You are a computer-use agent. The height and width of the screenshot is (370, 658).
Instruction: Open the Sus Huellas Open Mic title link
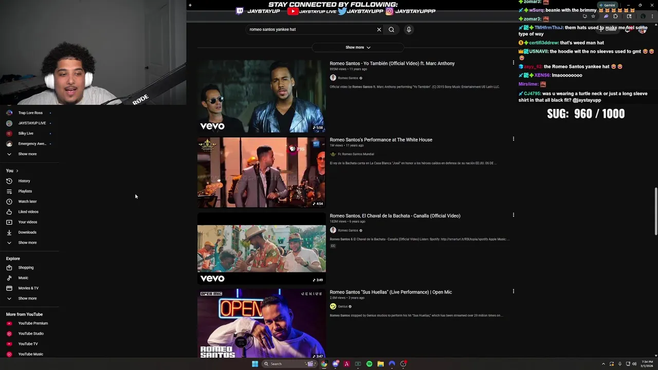pyautogui.click(x=391, y=292)
